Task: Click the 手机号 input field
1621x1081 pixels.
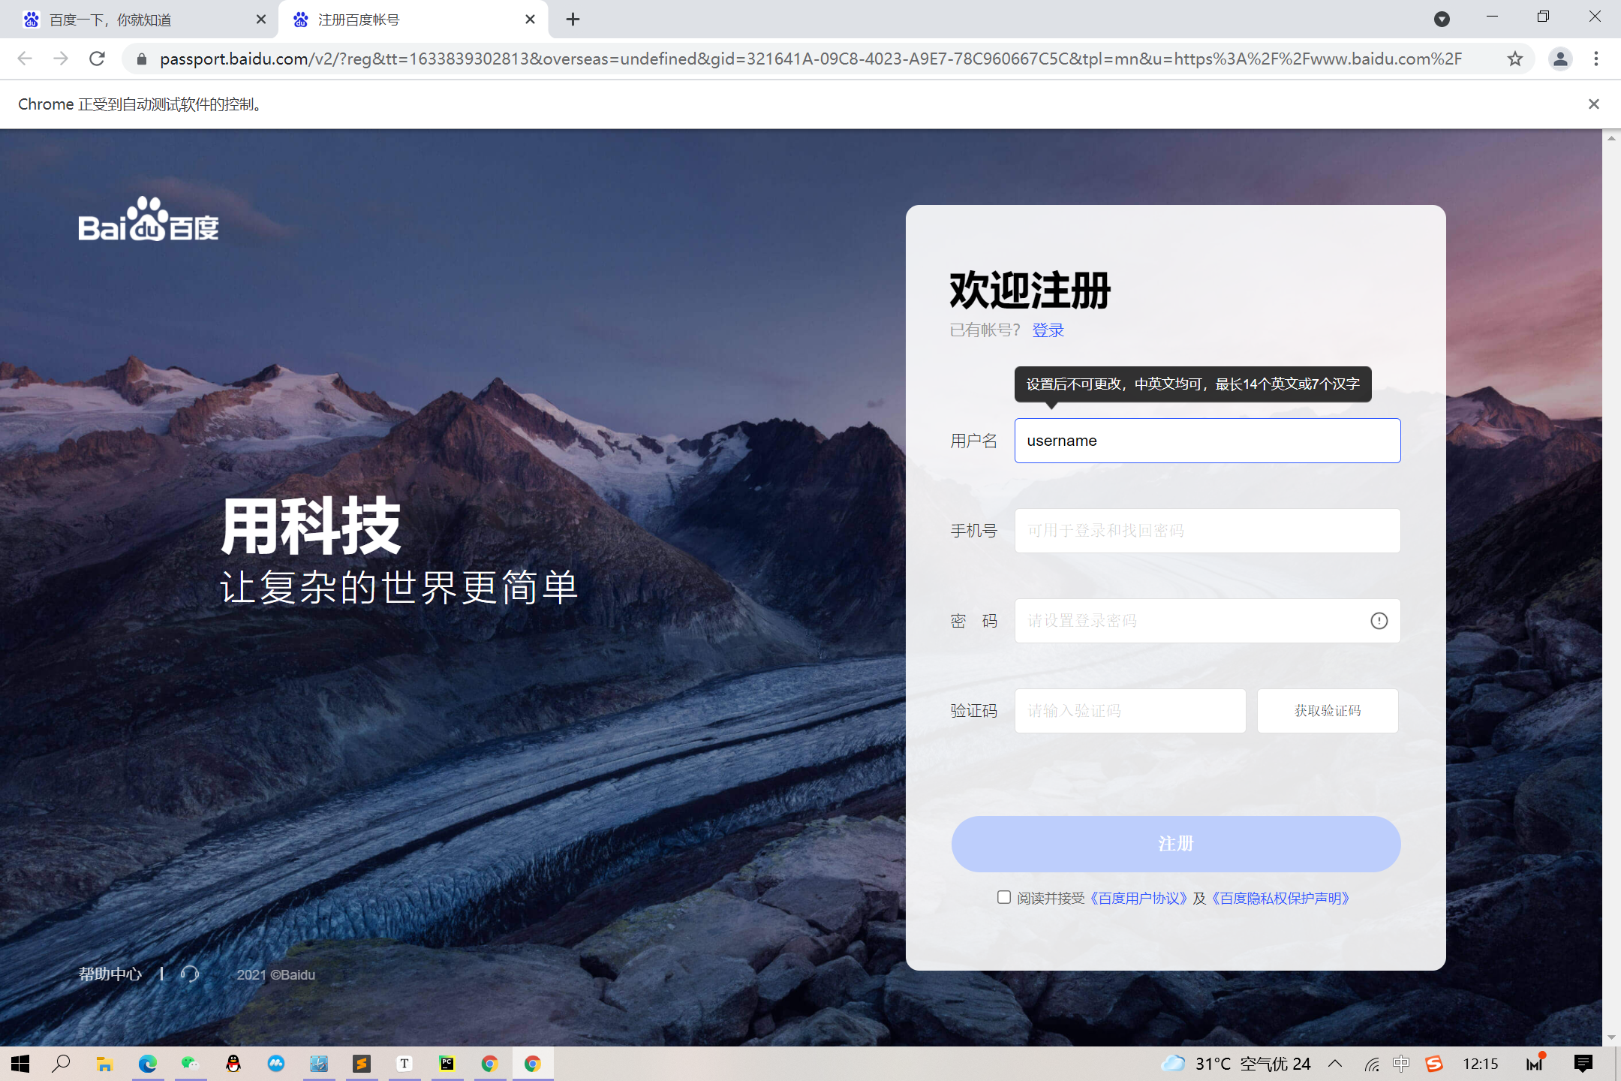Action: pos(1207,531)
